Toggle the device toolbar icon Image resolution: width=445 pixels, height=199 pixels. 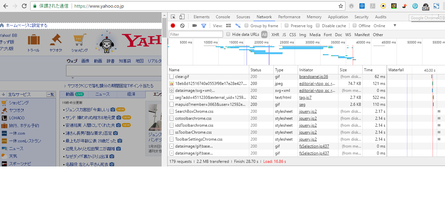tap(182, 17)
